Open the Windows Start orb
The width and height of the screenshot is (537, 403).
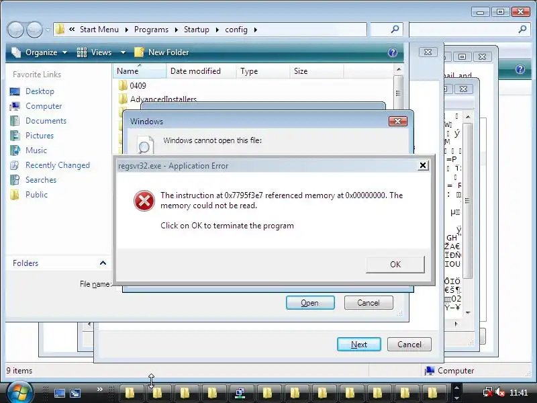tap(19, 392)
